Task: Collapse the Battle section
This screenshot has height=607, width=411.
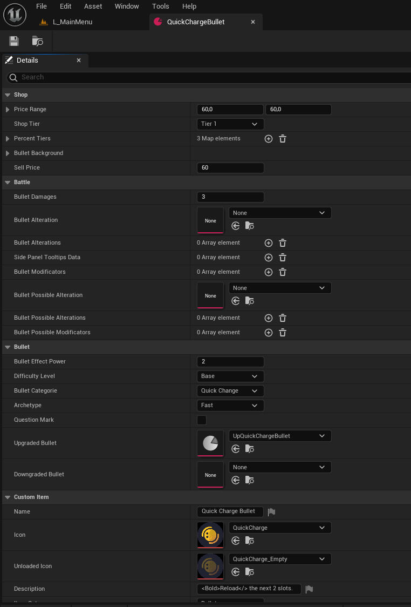Action: pos(8,183)
